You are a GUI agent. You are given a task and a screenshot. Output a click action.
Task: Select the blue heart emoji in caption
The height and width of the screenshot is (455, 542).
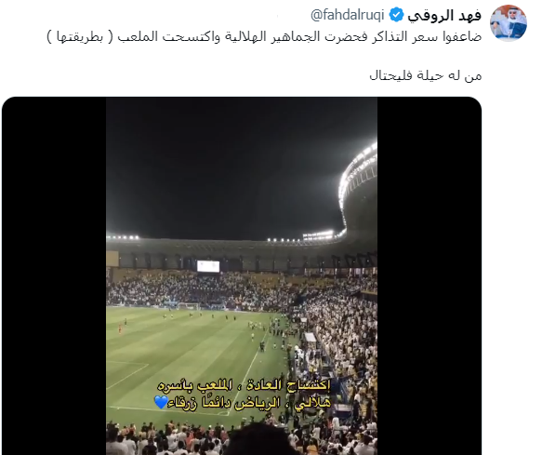[161, 402]
